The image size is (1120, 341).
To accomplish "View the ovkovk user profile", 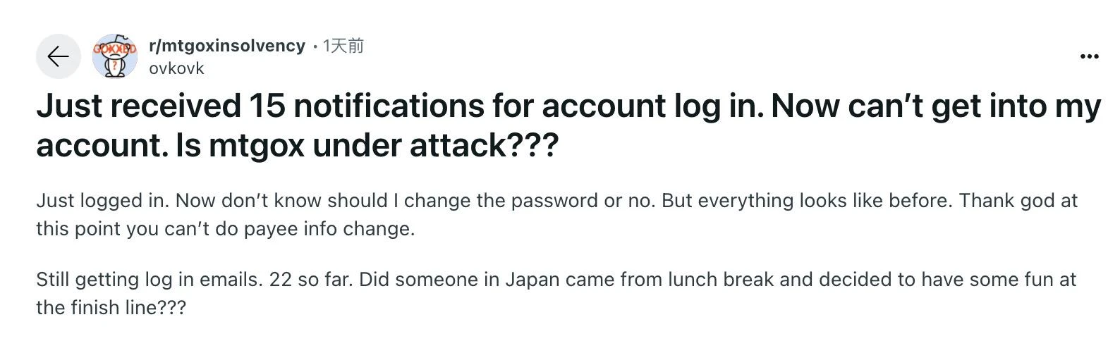I will (176, 68).
